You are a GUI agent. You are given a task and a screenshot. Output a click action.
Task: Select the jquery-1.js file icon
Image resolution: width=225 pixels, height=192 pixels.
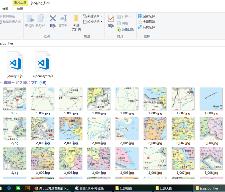(x=15, y=62)
